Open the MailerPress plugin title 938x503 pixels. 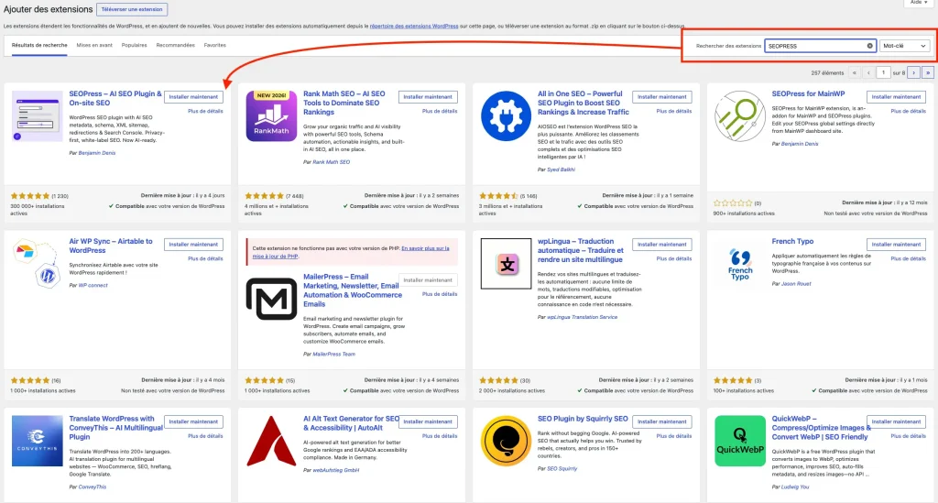pyautogui.click(x=351, y=290)
